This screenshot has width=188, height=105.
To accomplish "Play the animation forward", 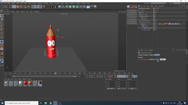I will [x=96, y=76].
